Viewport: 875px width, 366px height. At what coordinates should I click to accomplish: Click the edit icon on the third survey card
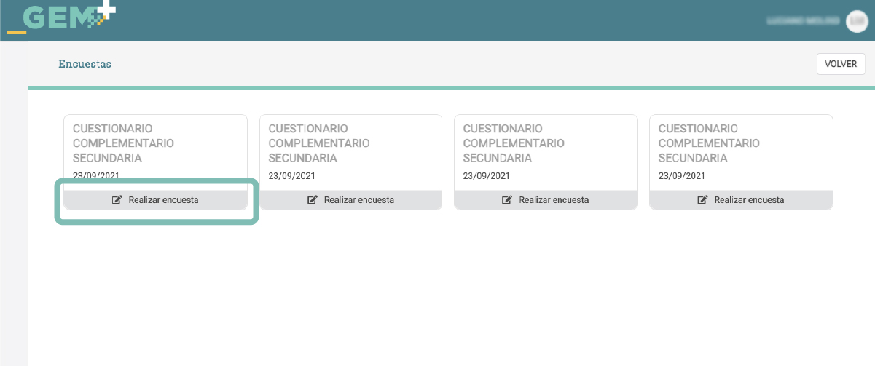[x=508, y=200]
